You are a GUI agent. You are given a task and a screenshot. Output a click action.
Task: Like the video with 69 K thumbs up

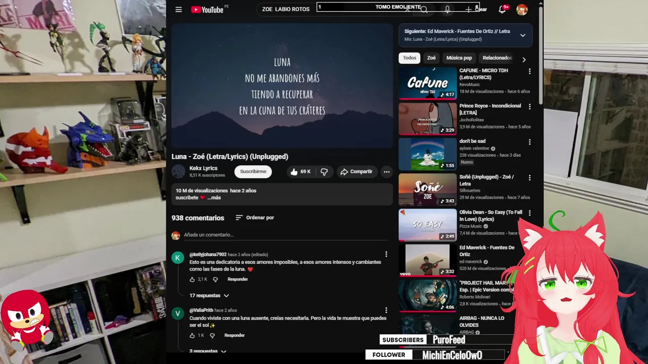(x=301, y=172)
